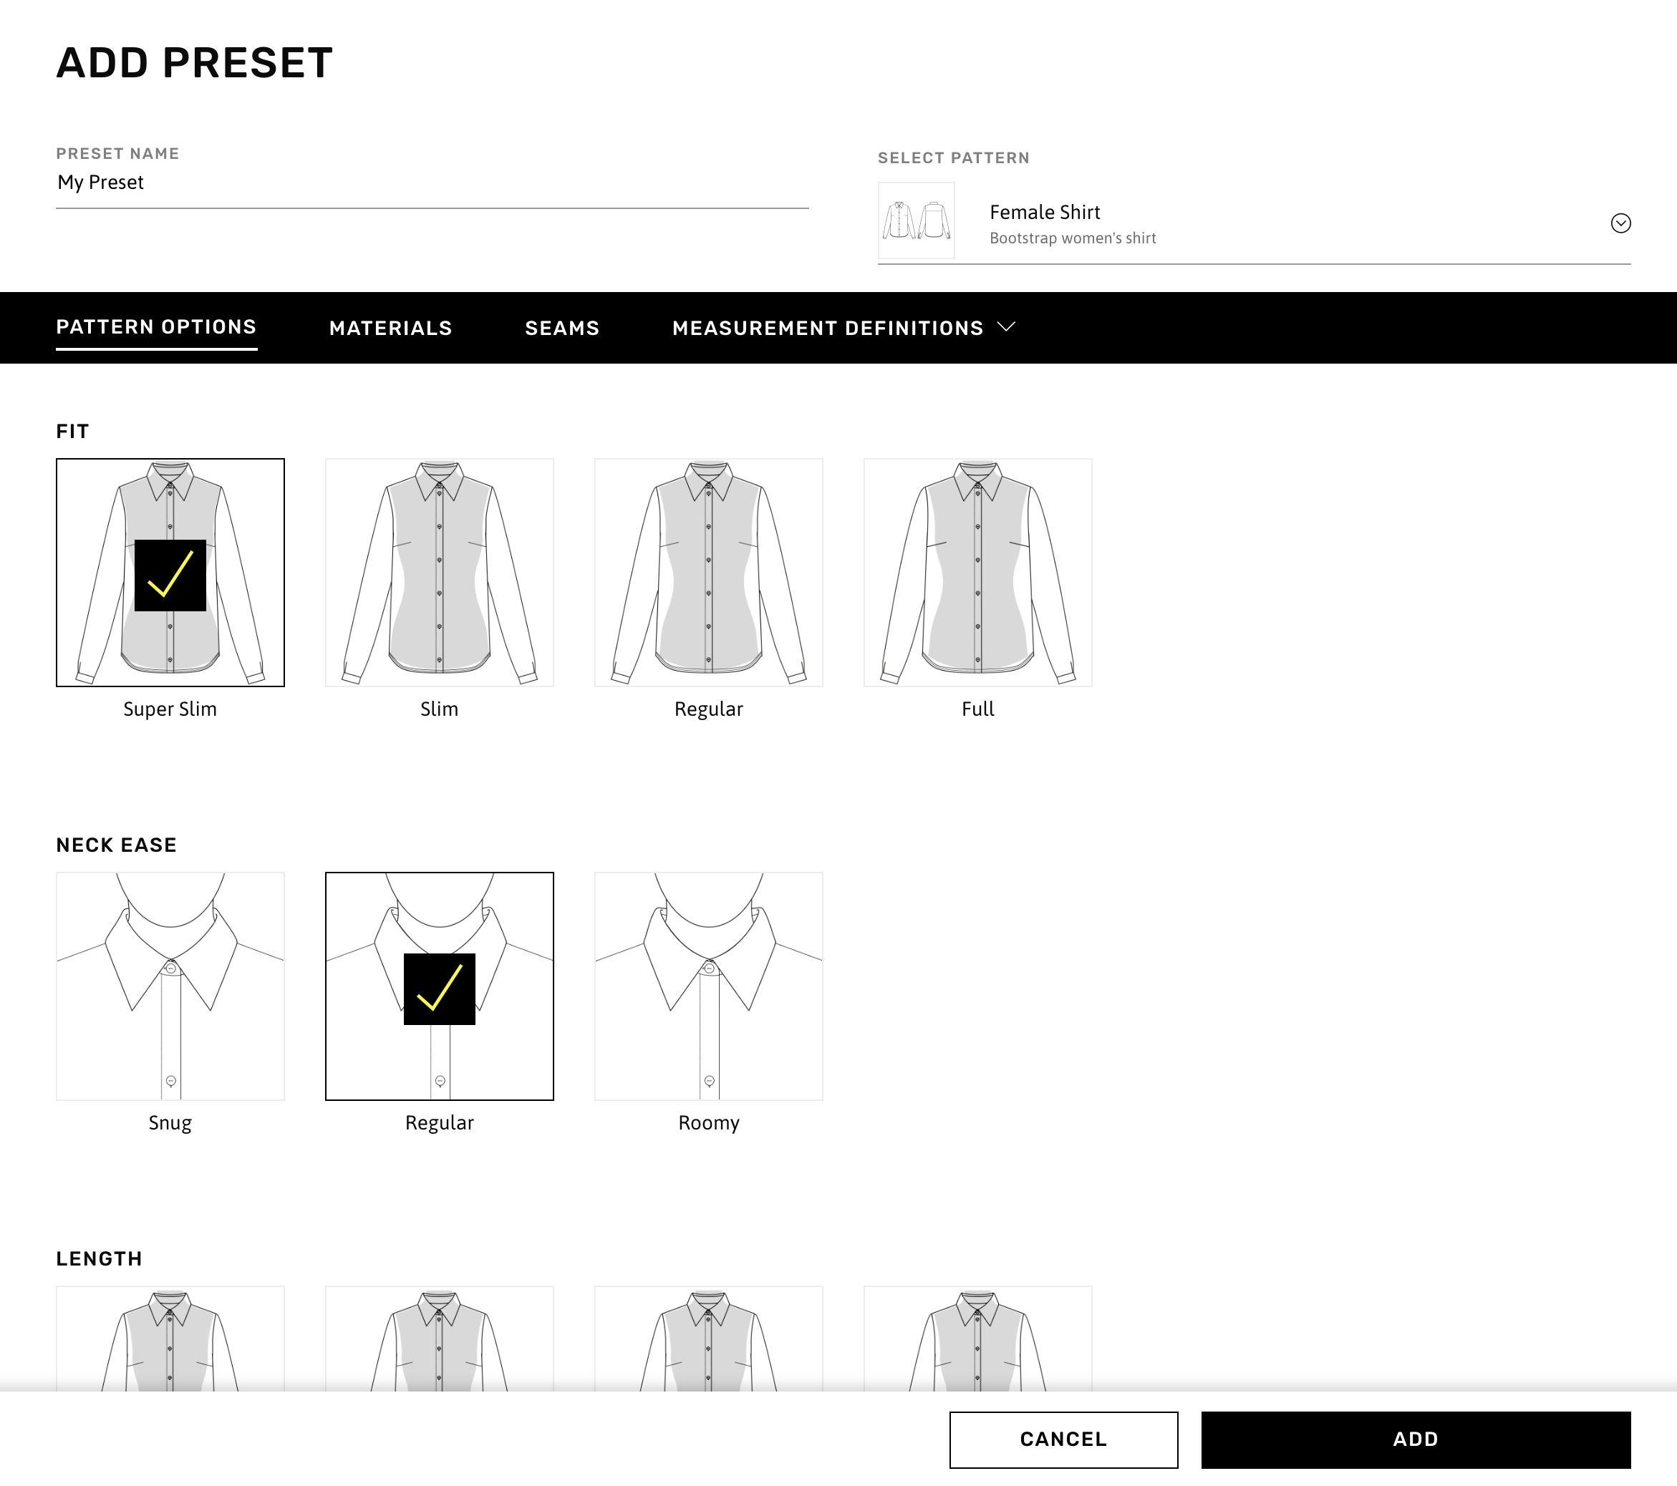1677x1486 pixels.
Task: Select the Full fit shirt icon
Action: click(x=978, y=573)
